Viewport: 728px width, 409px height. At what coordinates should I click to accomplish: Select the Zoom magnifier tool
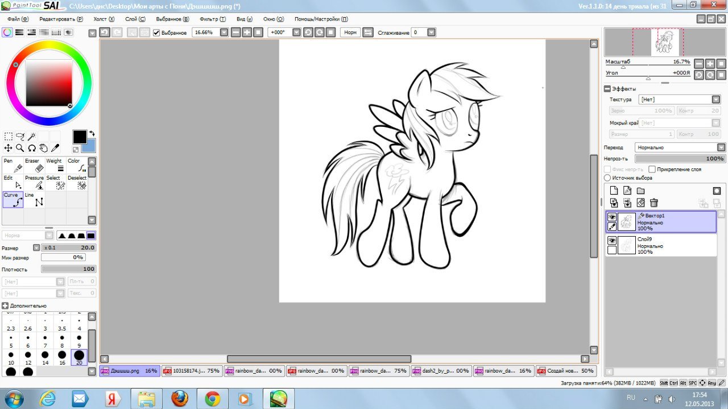point(20,148)
